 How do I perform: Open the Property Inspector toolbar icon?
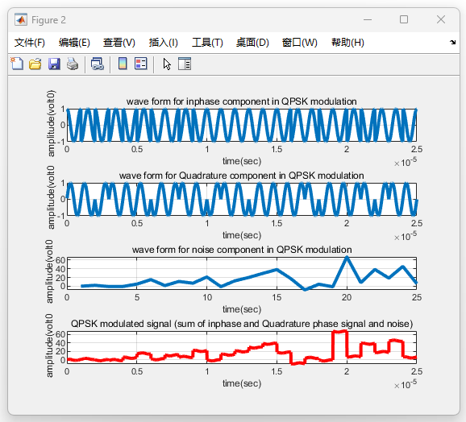tap(185, 64)
